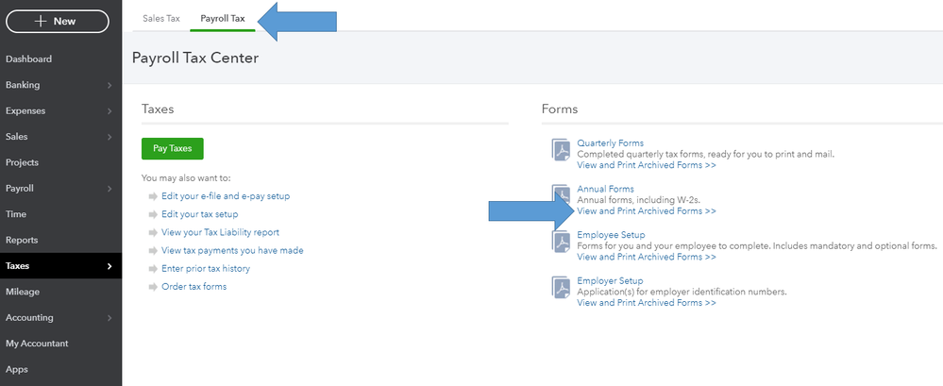Open View tax payments you have made

click(232, 251)
